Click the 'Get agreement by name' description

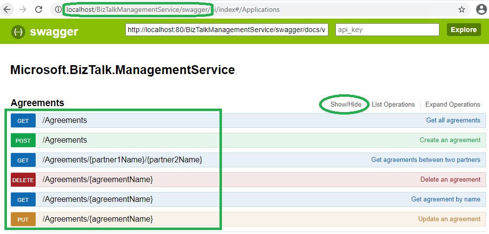tap(446, 199)
